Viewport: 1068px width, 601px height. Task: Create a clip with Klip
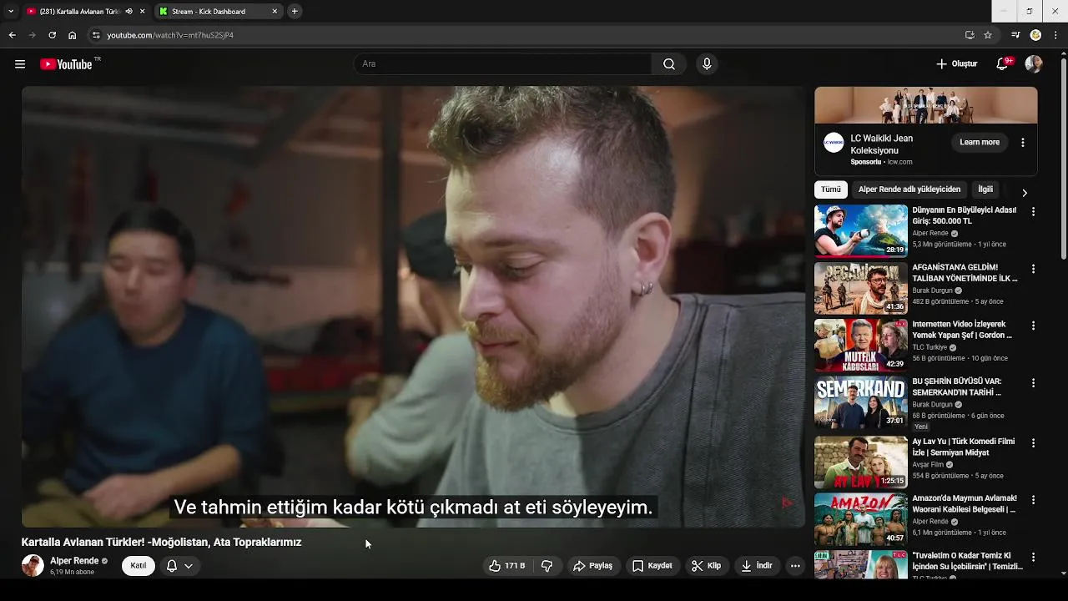[707, 566]
